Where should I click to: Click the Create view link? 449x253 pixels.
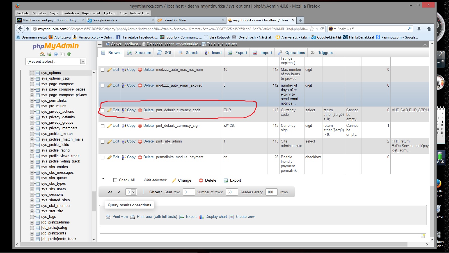(245, 217)
